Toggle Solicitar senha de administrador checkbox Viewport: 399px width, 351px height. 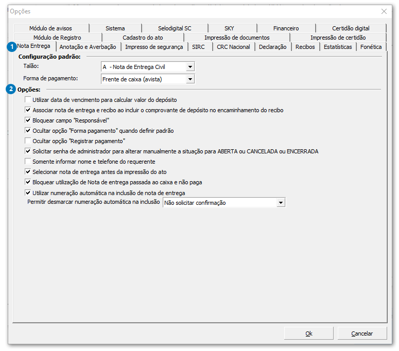28,151
